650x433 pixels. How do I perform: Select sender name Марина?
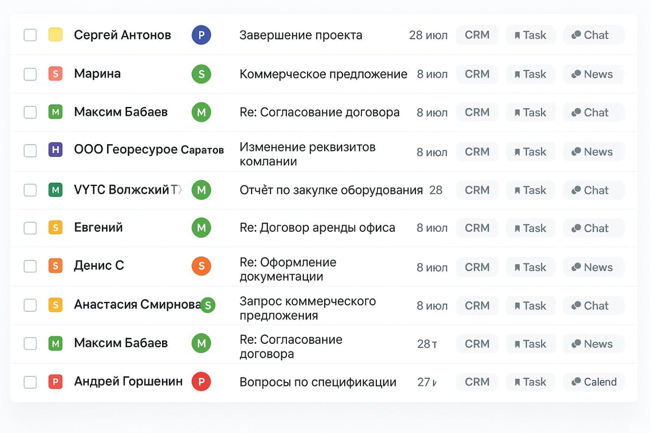97,74
